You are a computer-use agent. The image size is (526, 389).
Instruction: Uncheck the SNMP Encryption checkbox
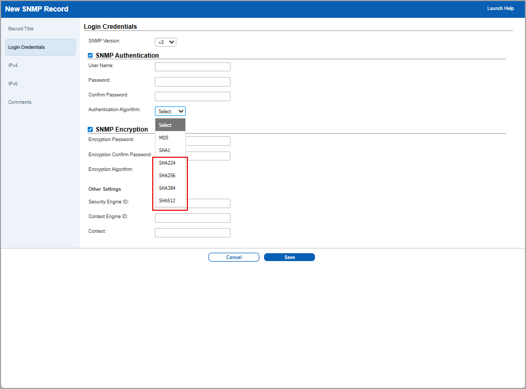click(90, 128)
